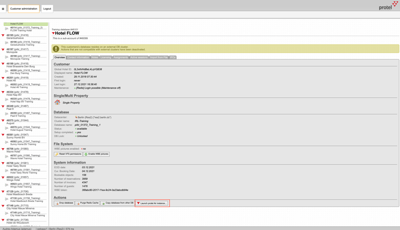Select 46201 Hotel.46 in the customer list
This screenshot has height=230, width=400.
pyautogui.click(x=17, y=79)
